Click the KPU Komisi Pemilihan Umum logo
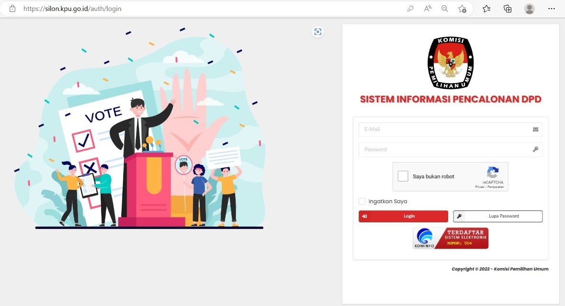 point(450,62)
